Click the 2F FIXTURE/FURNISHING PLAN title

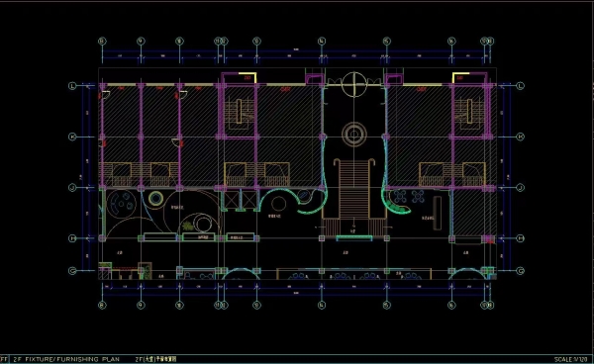[66, 359]
